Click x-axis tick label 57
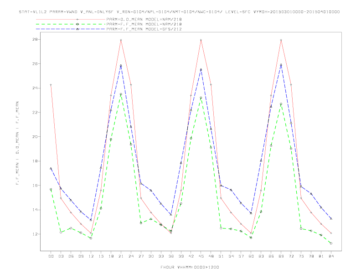Image resolution: width=361 pixels, height=279 pixels. point(241,256)
